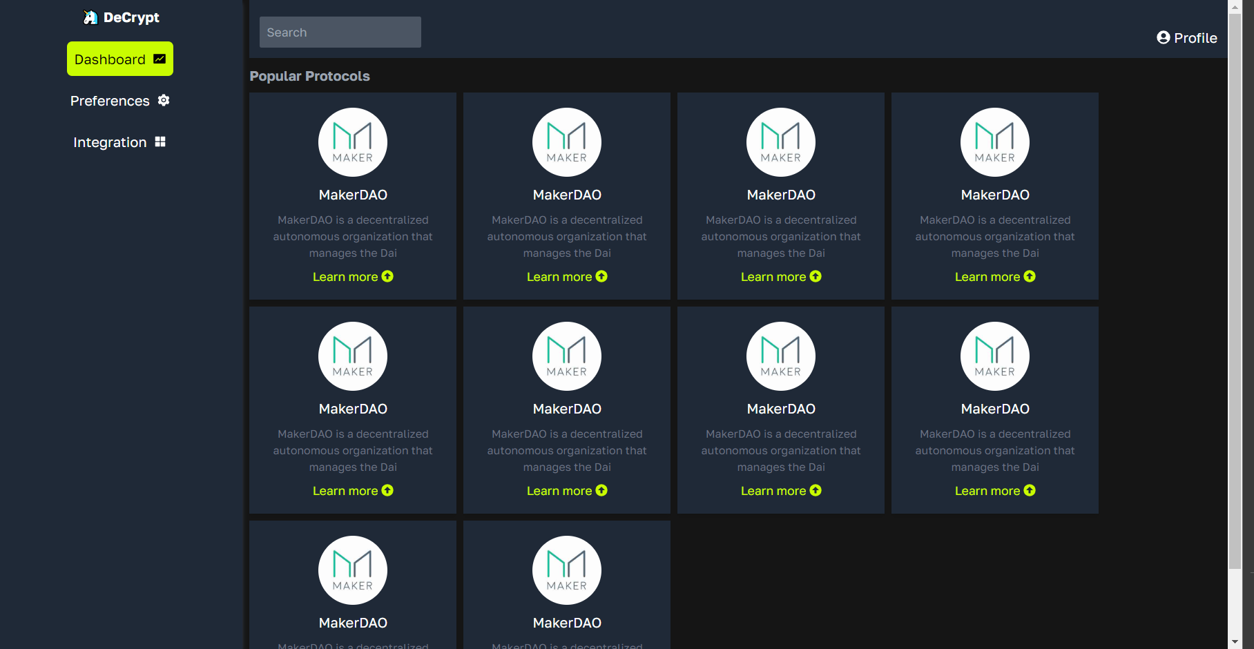Click the gear icon next to Preferences
This screenshot has height=649, width=1254.
point(164,100)
